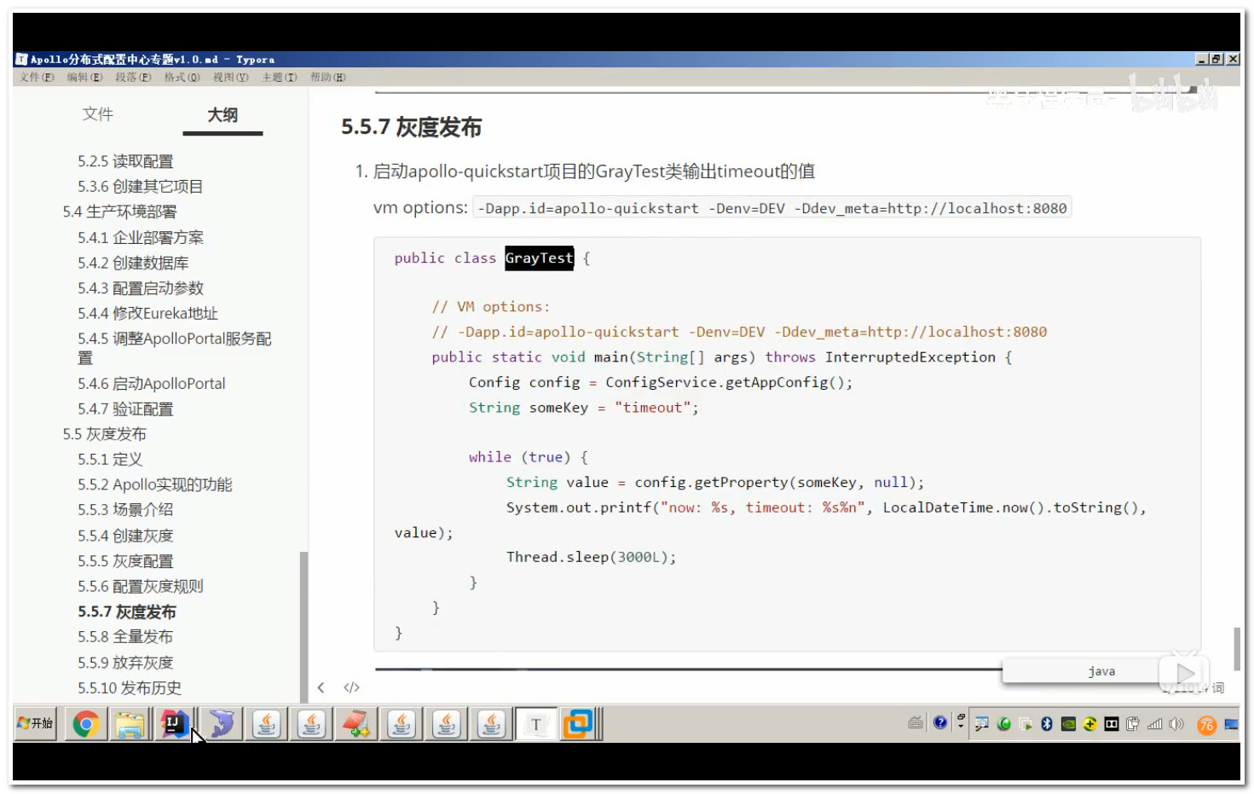Jump to 5.5.1 定义
This screenshot has width=1254, height=794.
(x=110, y=460)
